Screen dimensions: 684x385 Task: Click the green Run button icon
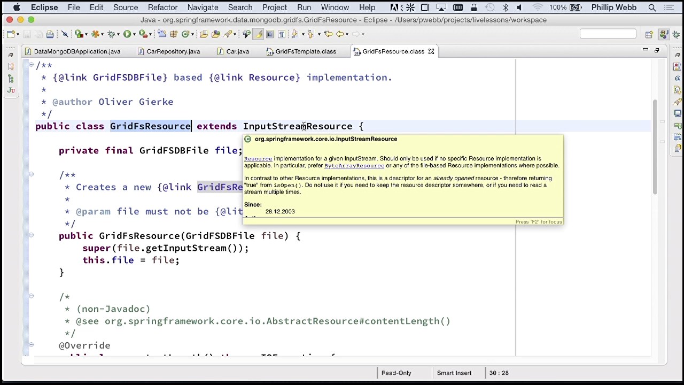click(x=127, y=34)
